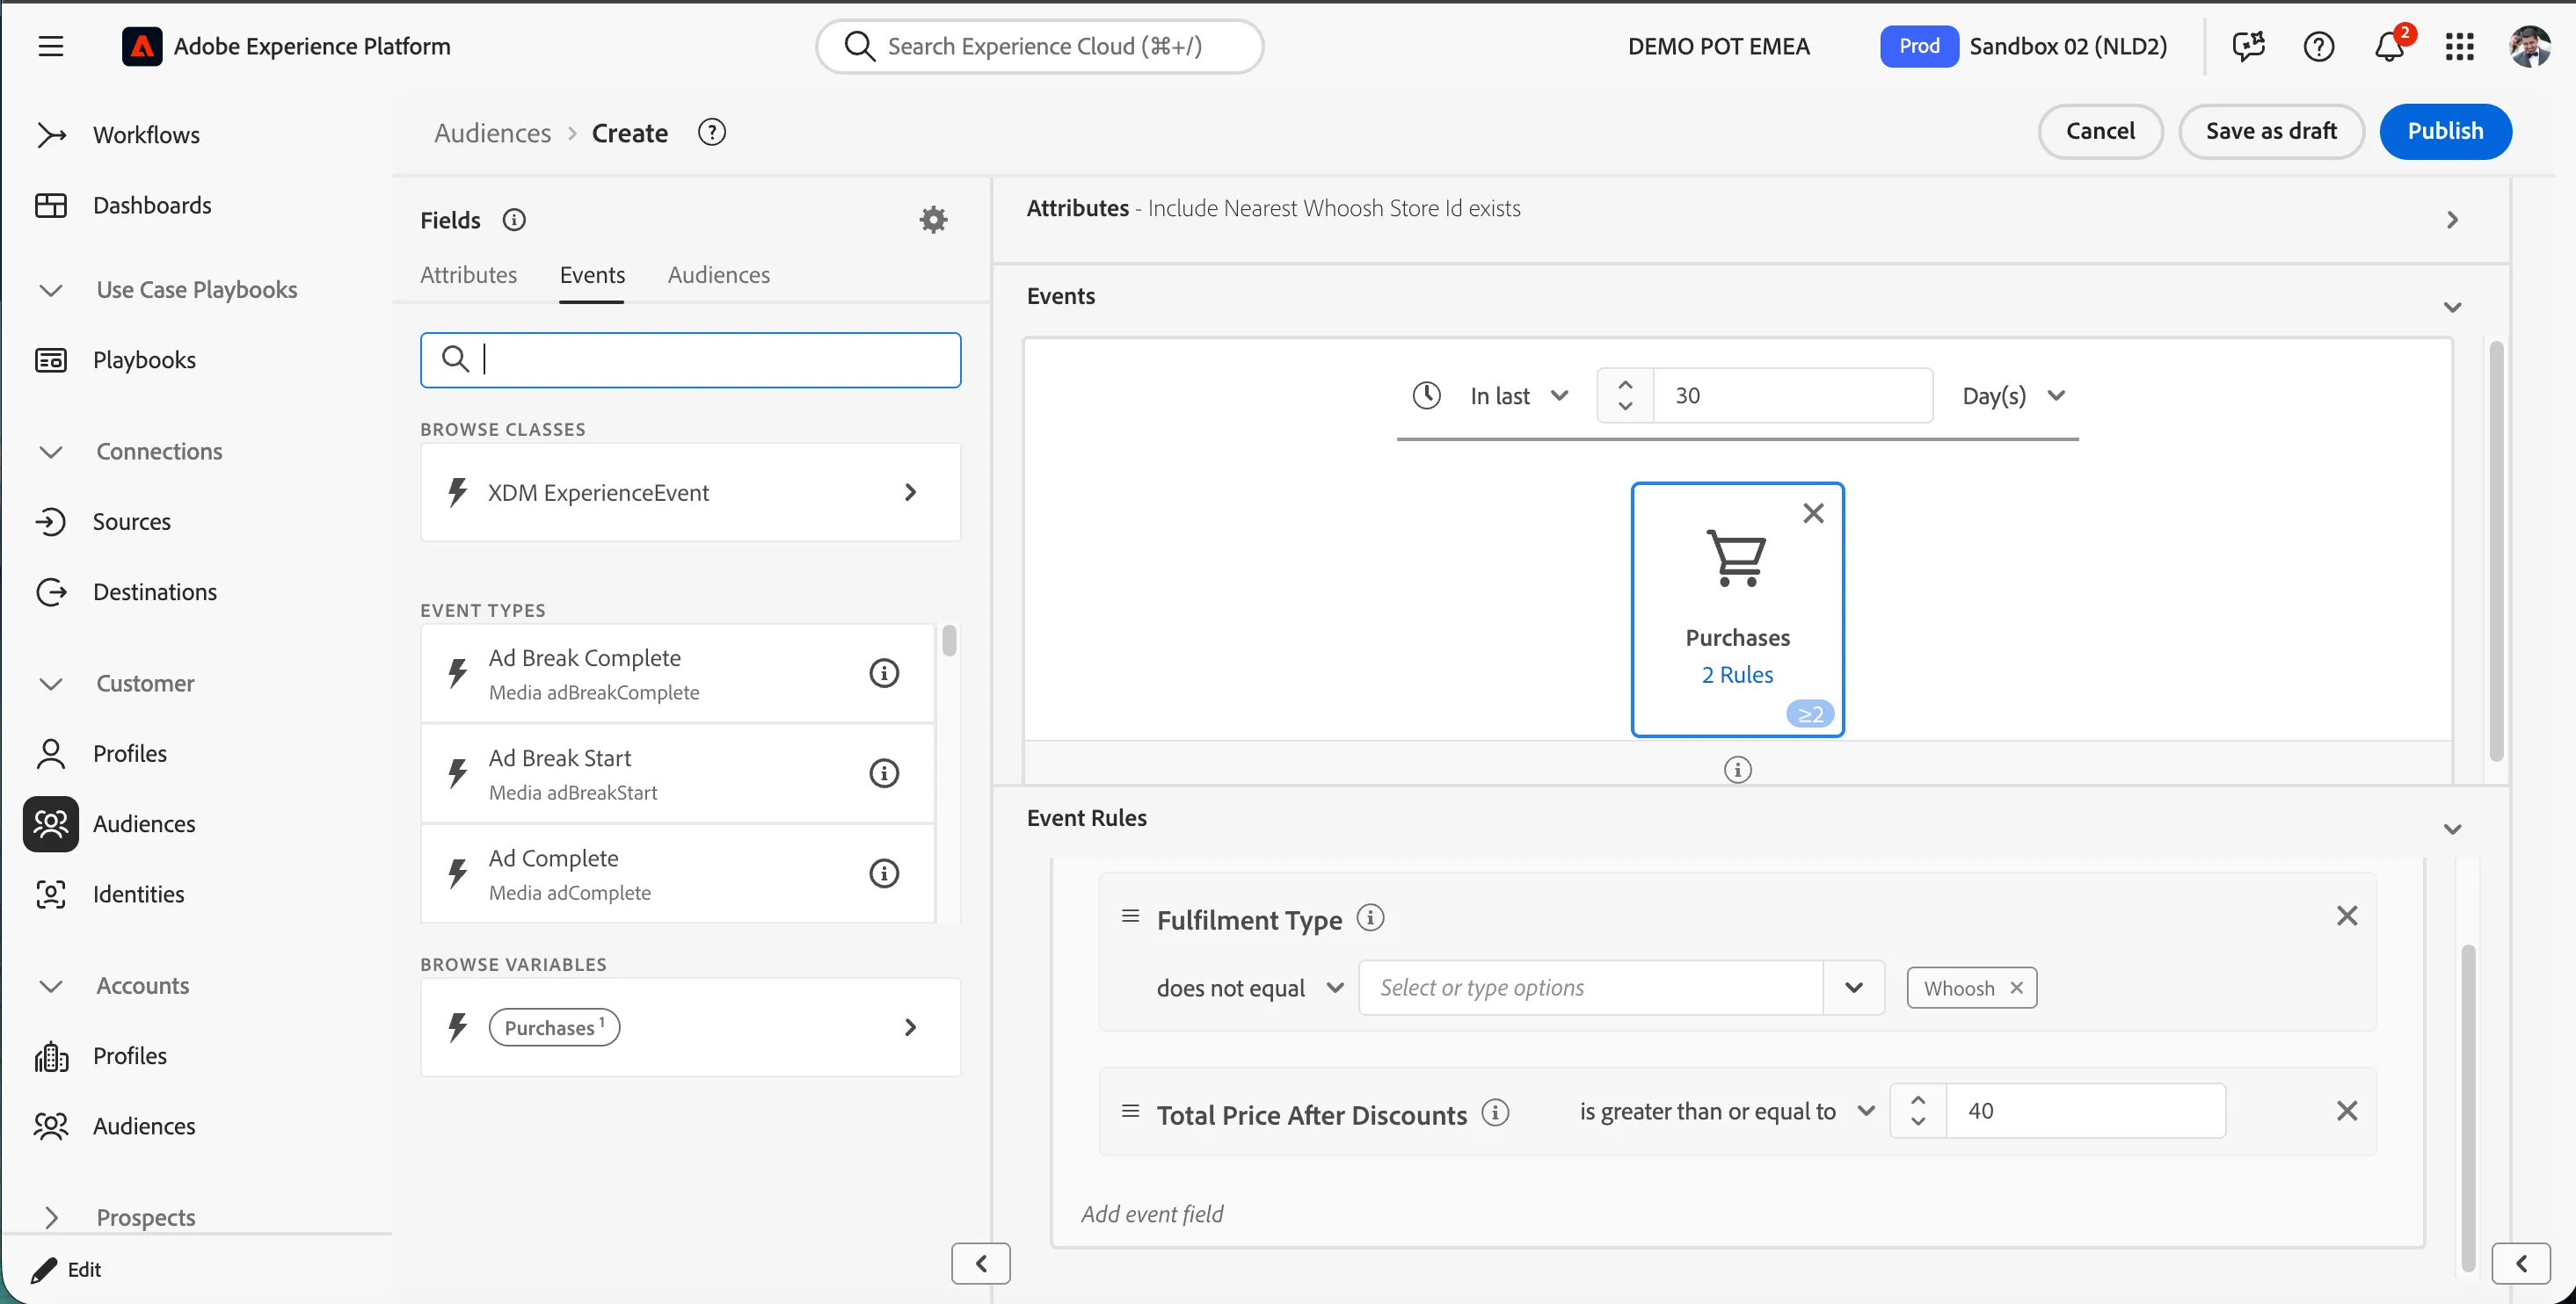Click the help question mark in header
This screenshot has height=1304, width=2576.
click(x=2318, y=46)
